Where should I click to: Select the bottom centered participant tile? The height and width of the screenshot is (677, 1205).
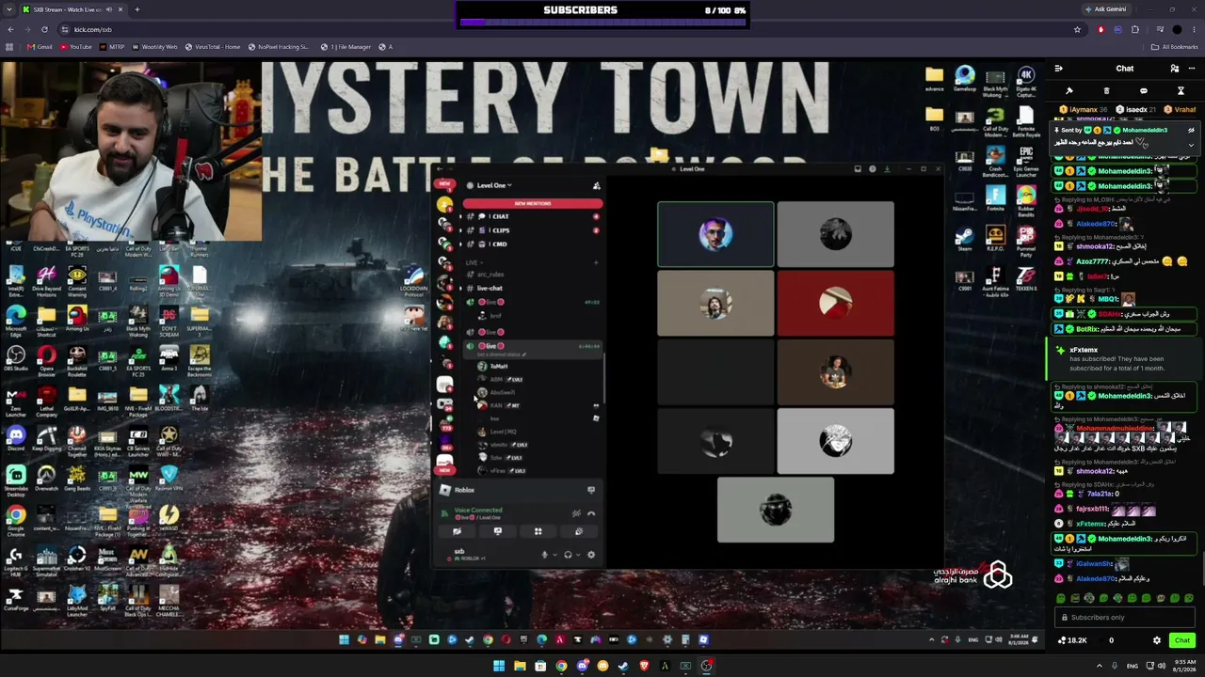coord(776,510)
